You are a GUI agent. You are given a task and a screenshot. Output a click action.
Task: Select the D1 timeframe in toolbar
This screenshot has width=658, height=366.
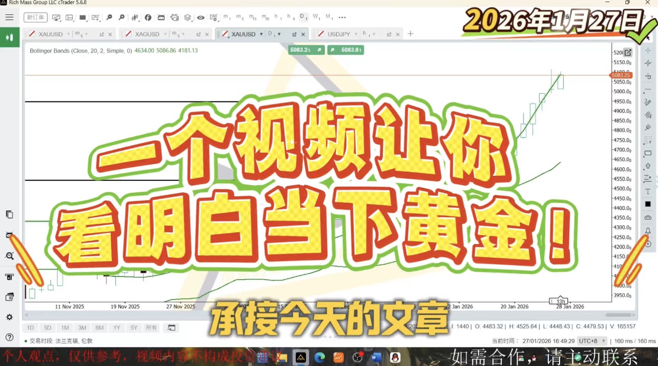point(303,17)
